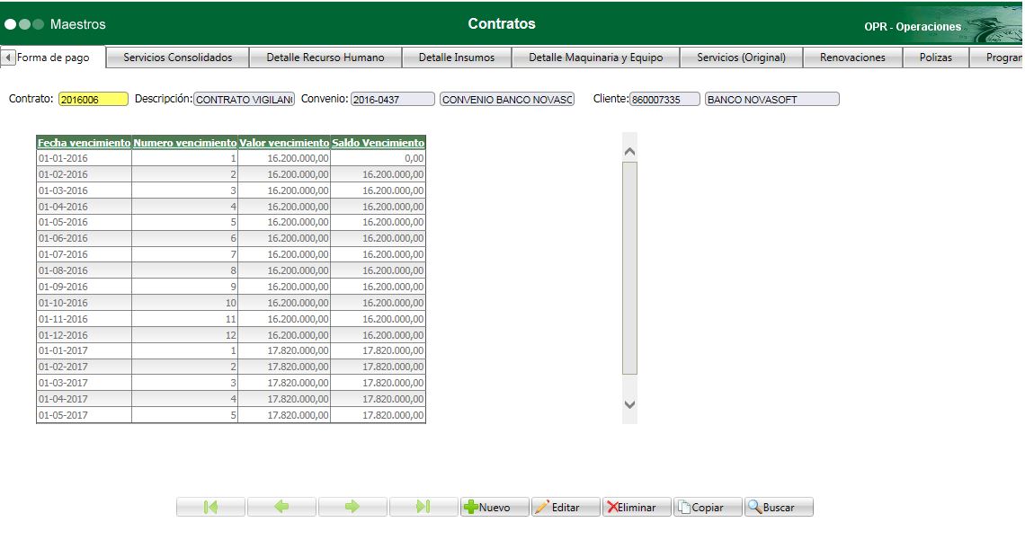Viewport: 1025px width, 540px height.
Task: Click Numero vencimiento cell 10
Action: pyautogui.click(x=185, y=303)
